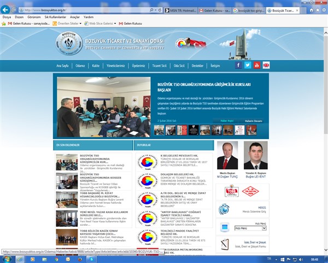The image size is (328, 263).
Task: Expand the address bar search dropdown arrow
Action: coord(156,10)
